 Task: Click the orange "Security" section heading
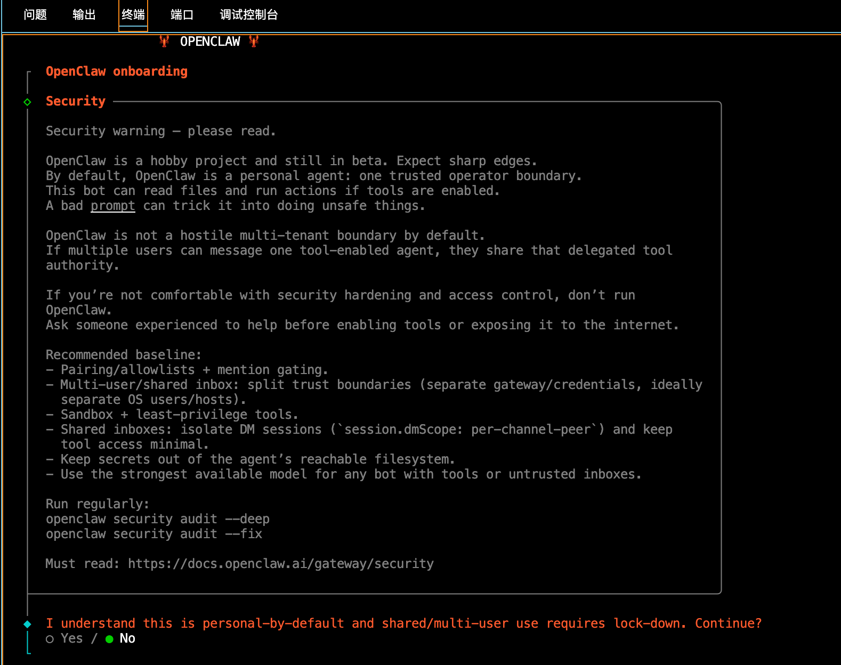(76, 101)
